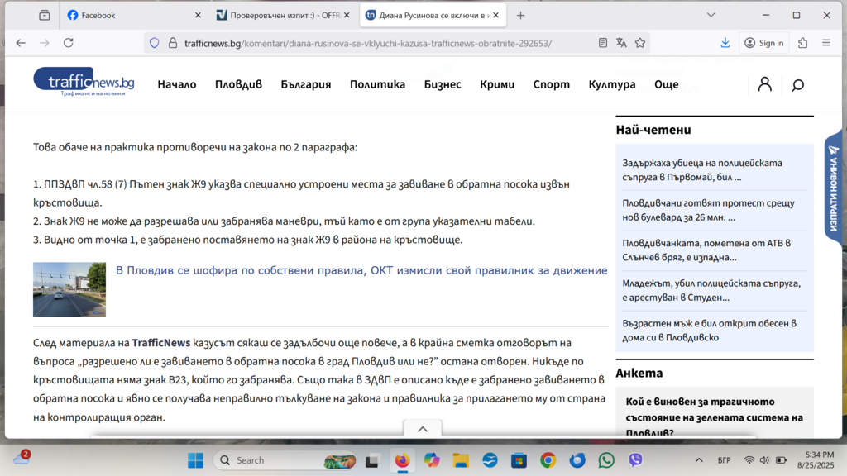The image size is (847, 476).
Task: Open reader view from address bar
Action: (603, 43)
